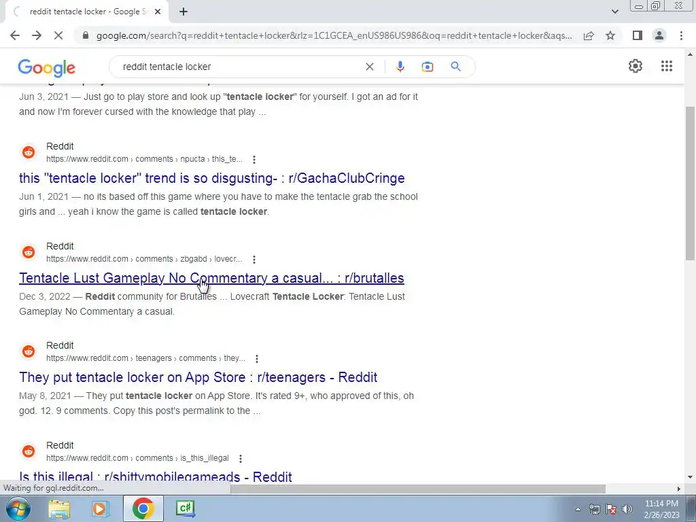Click the URL in the address bar
This screenshot has width=696, height=522.
(x=334, y=35)
